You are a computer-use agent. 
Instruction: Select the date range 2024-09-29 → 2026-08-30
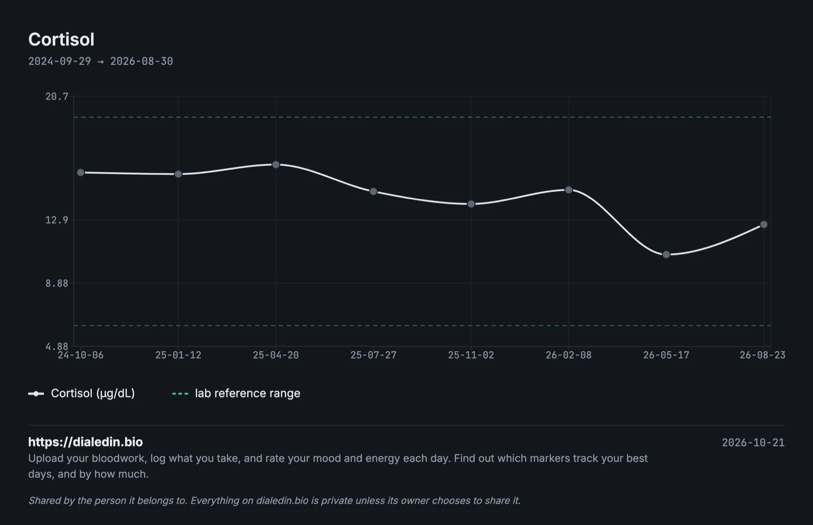tap(101, 61)
